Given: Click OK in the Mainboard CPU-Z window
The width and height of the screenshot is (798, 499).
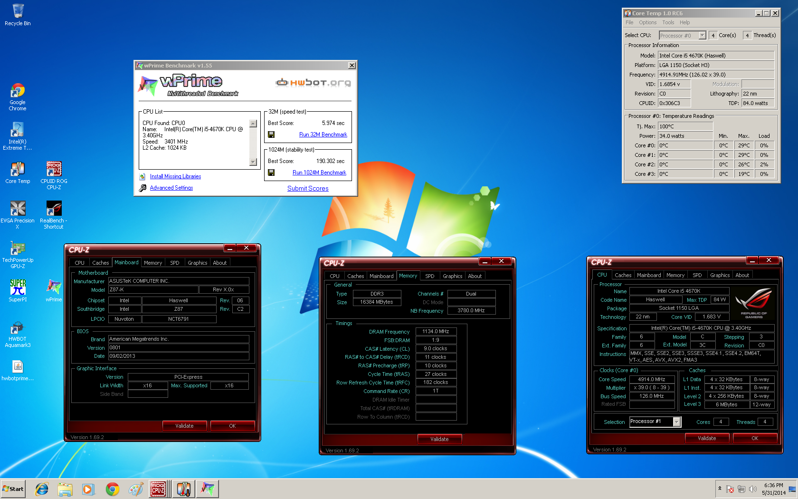Looking at the screenshot, I should coord(232,426).
